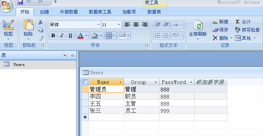Click the Office button logo
This screenshot has height=136, width=263.
tap(6, 6)
